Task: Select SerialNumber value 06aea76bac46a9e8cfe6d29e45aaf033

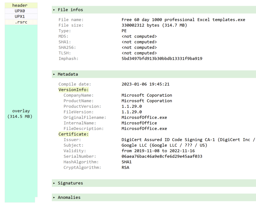Action: 162,156
